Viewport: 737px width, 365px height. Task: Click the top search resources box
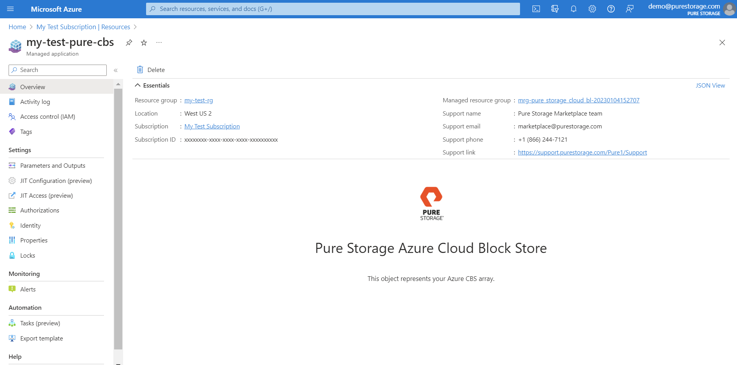click(333, 9)
